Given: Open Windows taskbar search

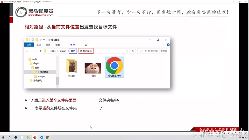Looking at the screenshot, I should 9,137.
